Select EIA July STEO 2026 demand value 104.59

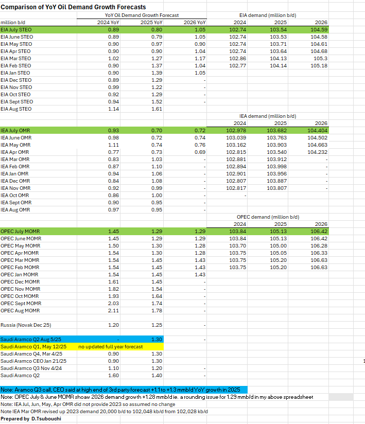pyautogui.click(x=319, y=30)
